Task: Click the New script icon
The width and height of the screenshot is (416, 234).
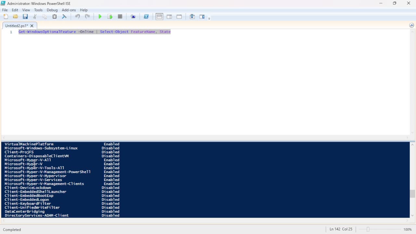Action: (6, 17)
